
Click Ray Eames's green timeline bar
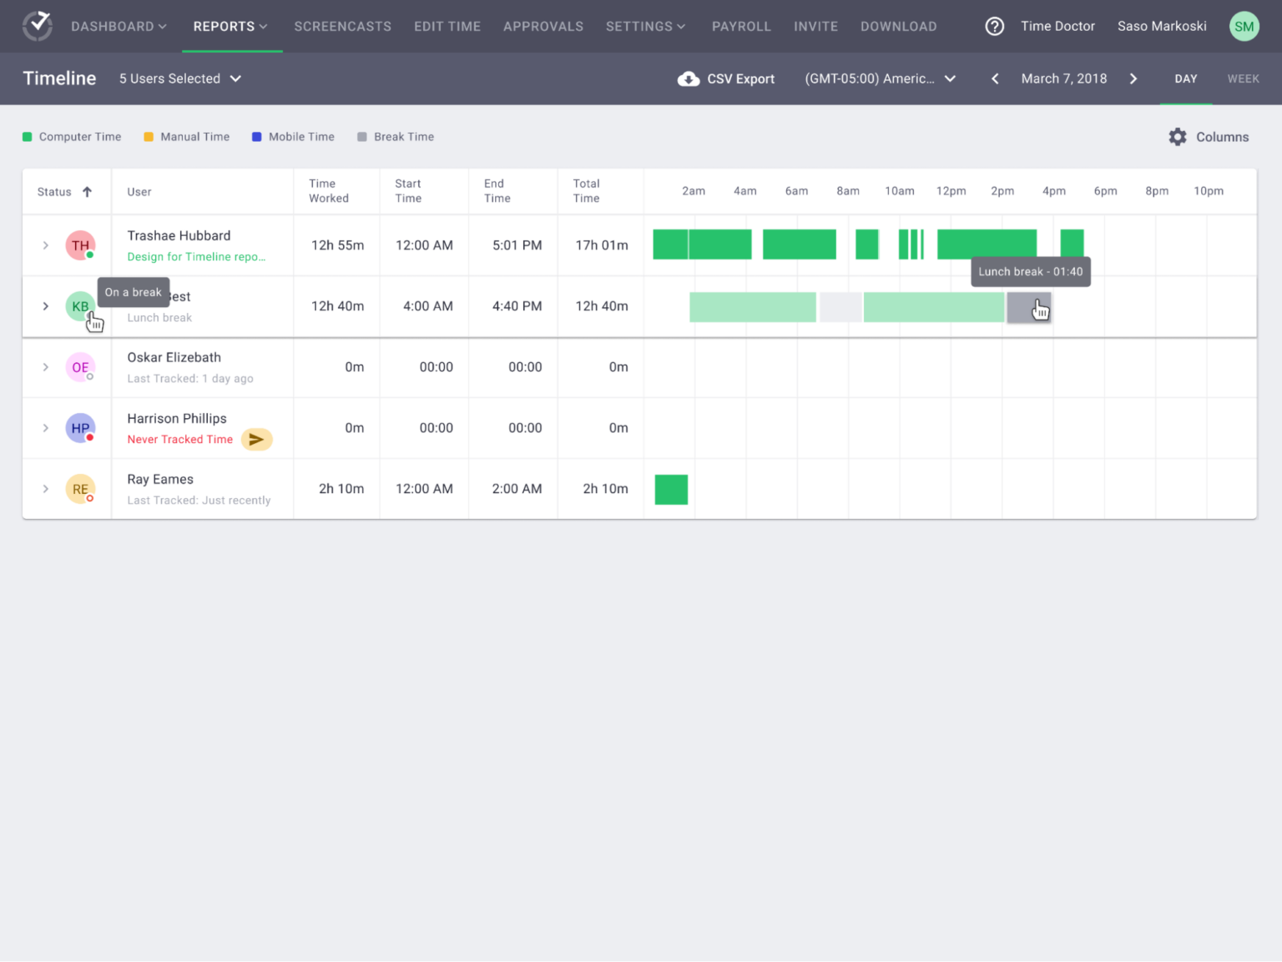tap(671, 489)
